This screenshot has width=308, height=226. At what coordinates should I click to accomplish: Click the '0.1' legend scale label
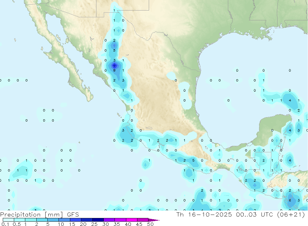(5, 224)
